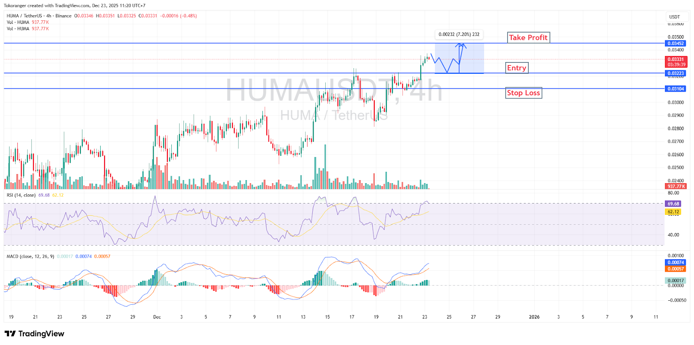This screenshot has height=345, width=694.
Task: Click the 0.03452 take profit price tag
Action: [x=675, y=43]
